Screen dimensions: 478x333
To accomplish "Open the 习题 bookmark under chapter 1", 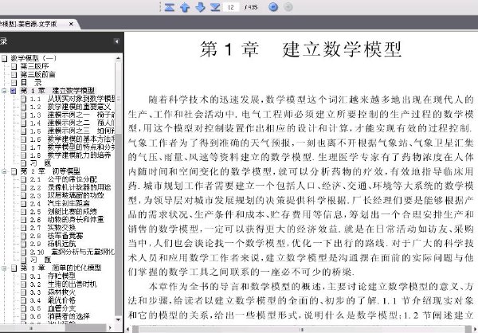I will pos(41,163).
